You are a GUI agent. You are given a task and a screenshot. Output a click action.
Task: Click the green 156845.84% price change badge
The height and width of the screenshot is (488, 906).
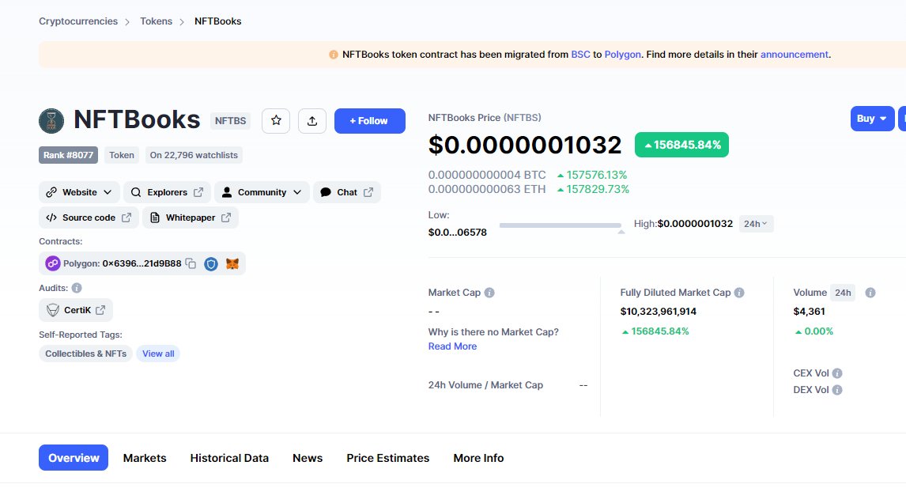tap(681, 145)
